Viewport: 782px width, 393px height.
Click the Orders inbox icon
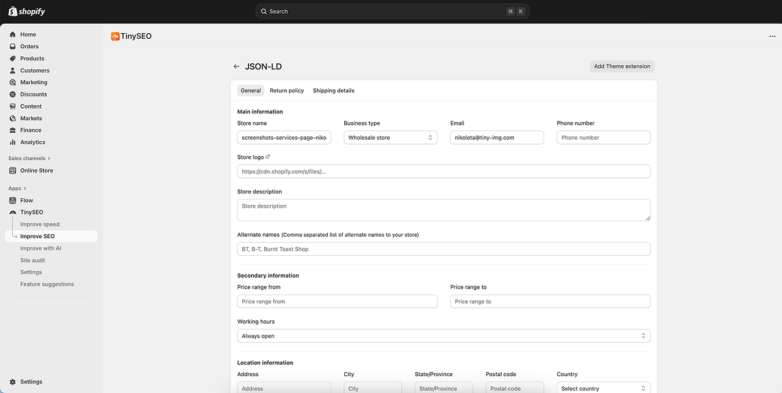[x=12, y=46]
